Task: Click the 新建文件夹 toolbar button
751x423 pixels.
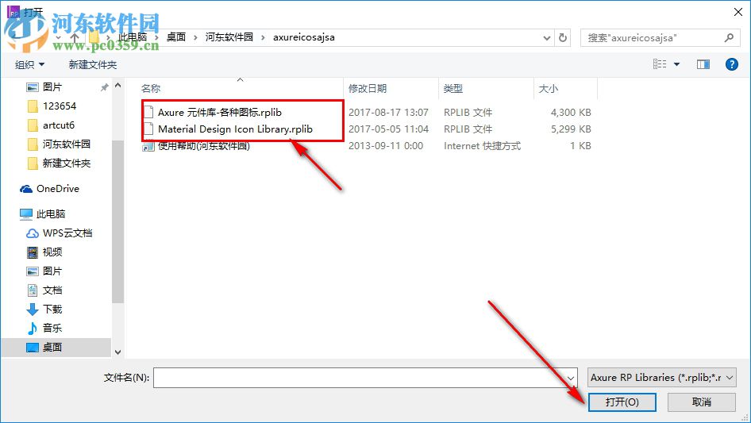Action: click(x=92, y=64)
